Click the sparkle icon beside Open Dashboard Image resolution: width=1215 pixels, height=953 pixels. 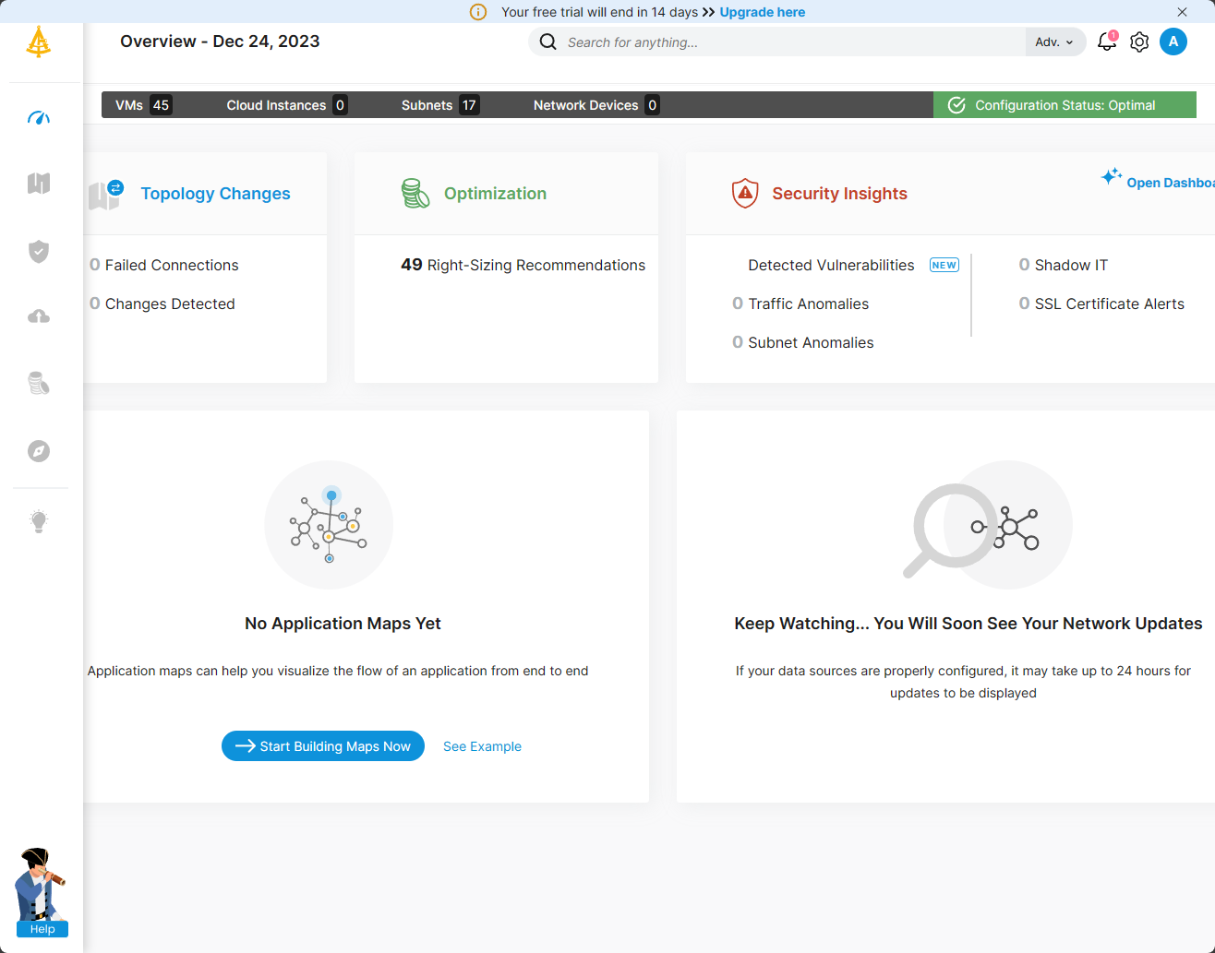point(1112,176)
